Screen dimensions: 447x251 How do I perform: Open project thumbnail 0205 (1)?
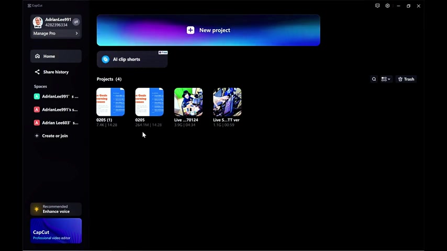[110, 102]
